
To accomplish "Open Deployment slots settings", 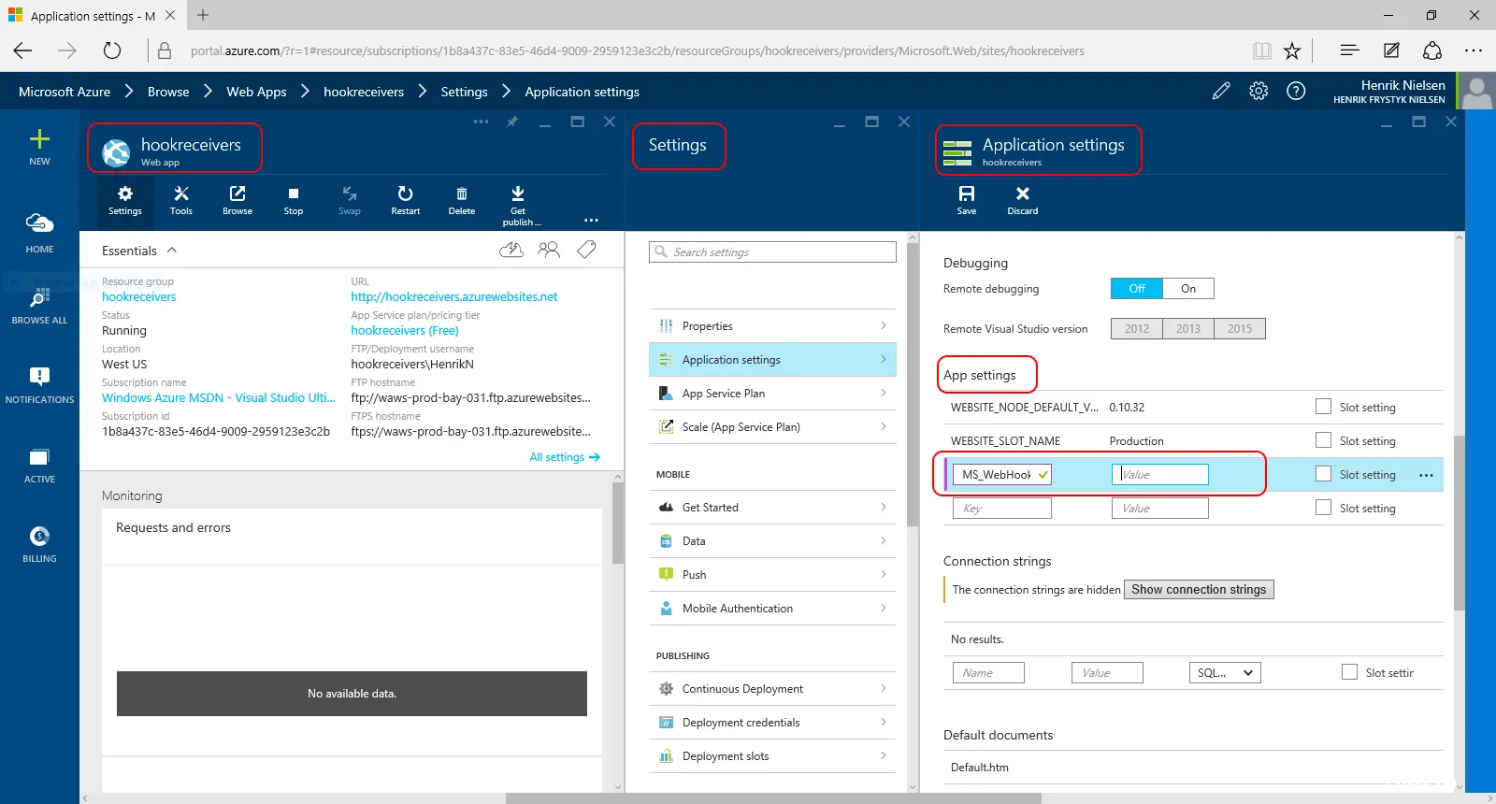I will coord(772,756).
